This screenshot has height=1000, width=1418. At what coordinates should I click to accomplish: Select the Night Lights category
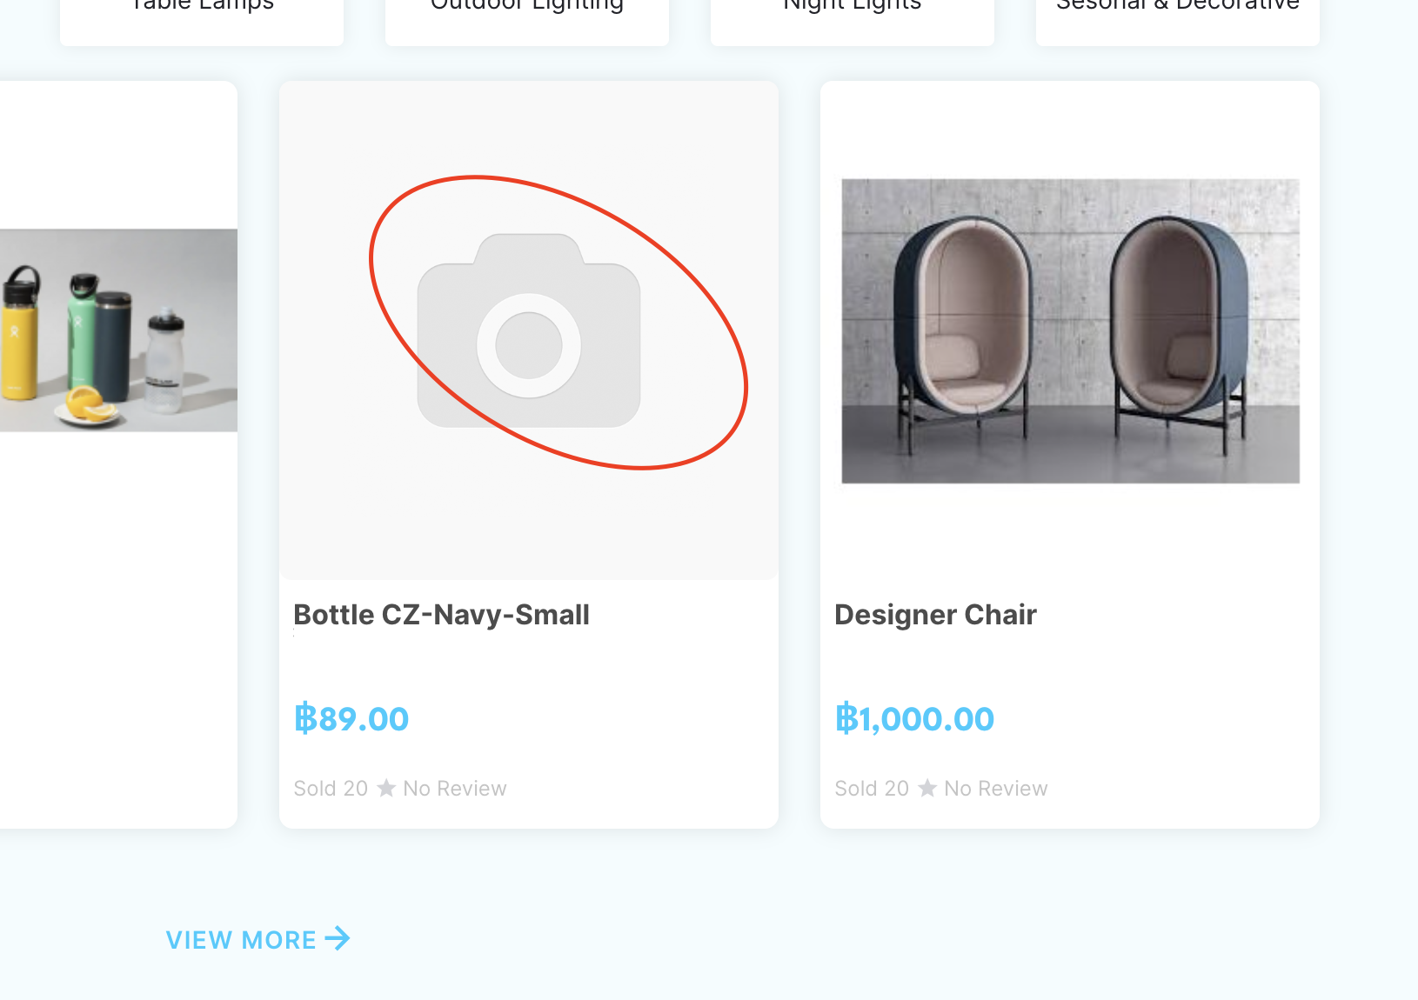[x=853, y=9]
